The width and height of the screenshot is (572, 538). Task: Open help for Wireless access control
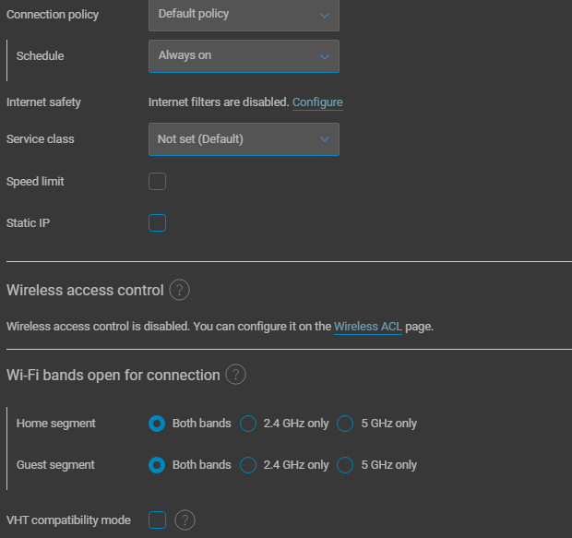[179, 290]
